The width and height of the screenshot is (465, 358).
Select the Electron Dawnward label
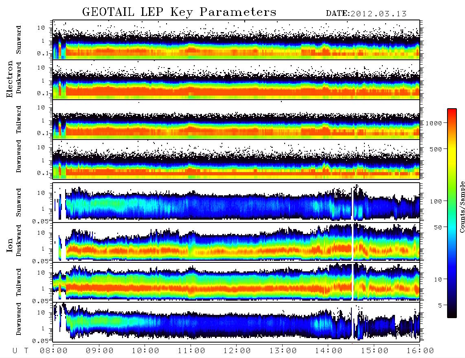click(19, 156)
